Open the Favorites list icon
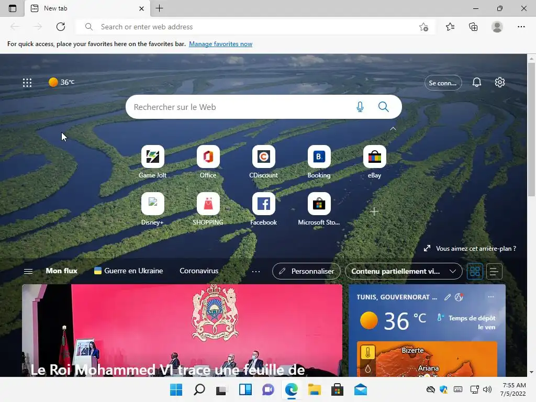The height and width of the screenshot is (402, 536). coord(450,27)
